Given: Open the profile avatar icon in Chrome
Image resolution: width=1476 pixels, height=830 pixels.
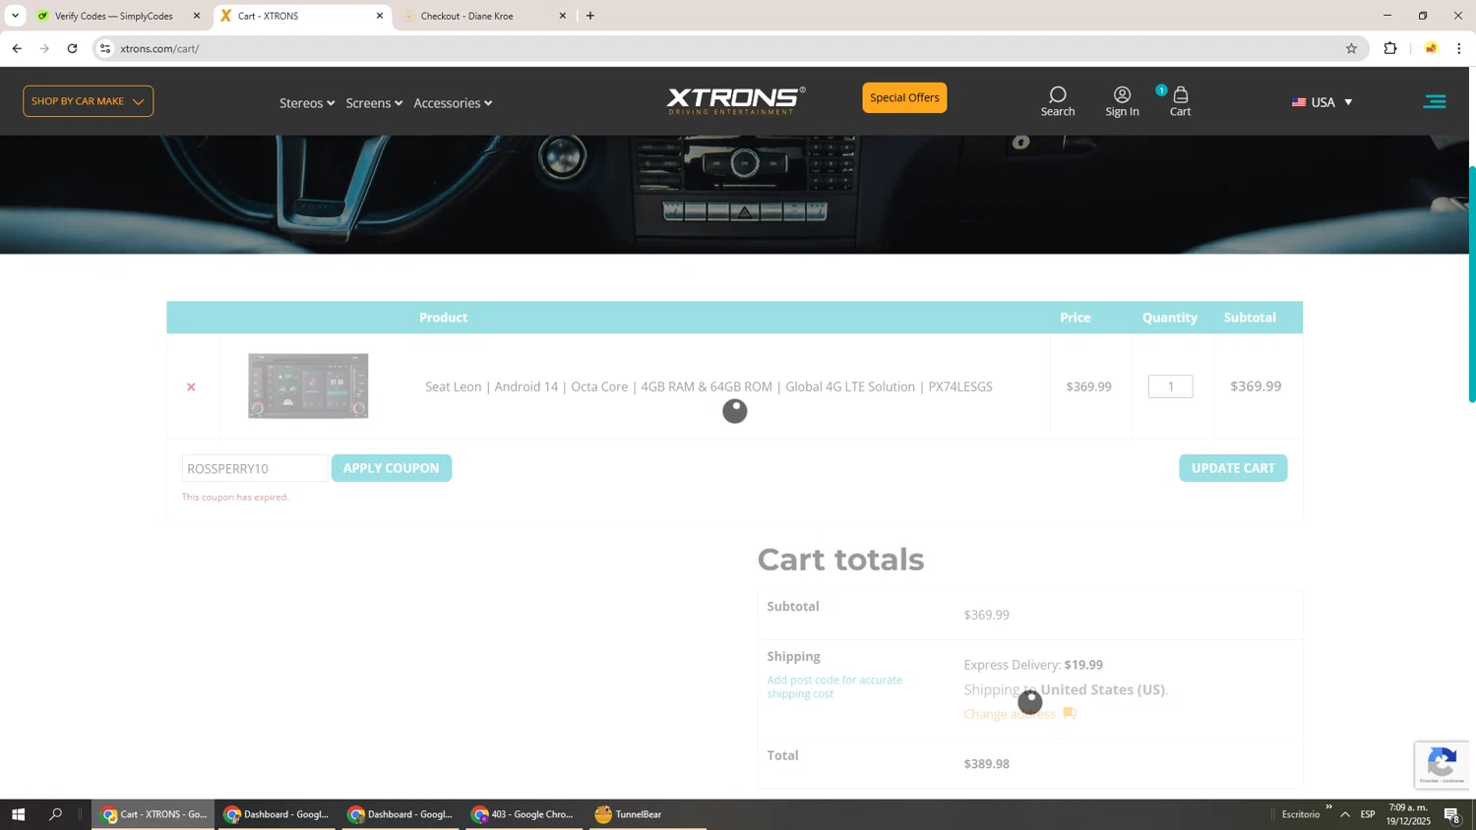Looking at the screenshot, I should (1431, 48).
